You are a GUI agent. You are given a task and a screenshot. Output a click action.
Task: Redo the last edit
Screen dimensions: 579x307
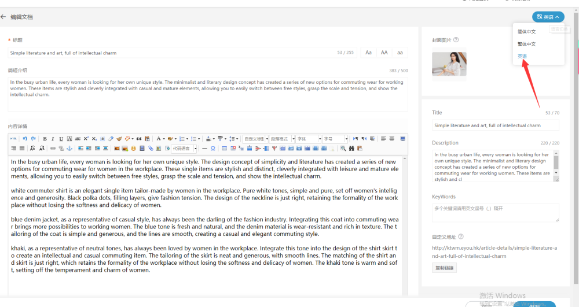click(33, 139)
